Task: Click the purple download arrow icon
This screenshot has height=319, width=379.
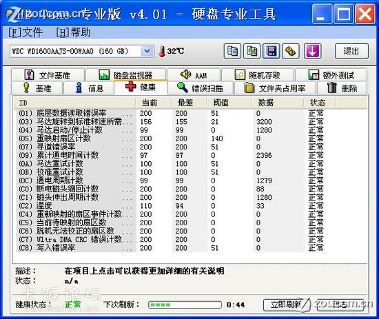Action: (x=313, y=51)
